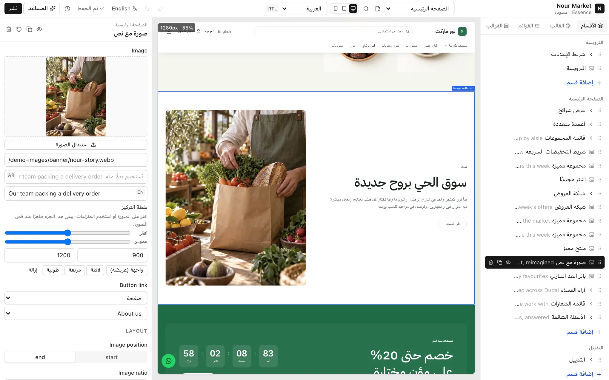
Task: Toggle the RTL direction button
Action: point(272,9)
